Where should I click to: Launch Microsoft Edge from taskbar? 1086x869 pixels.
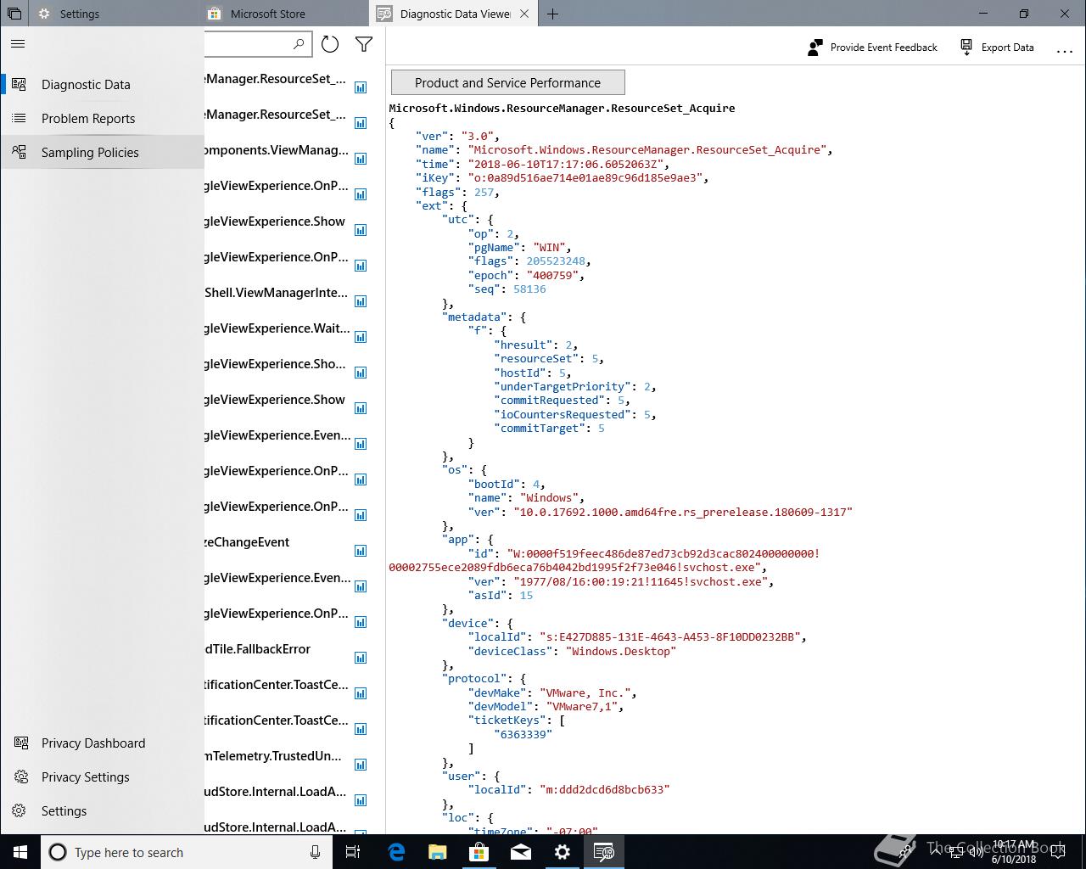click(x=396, y=852)
